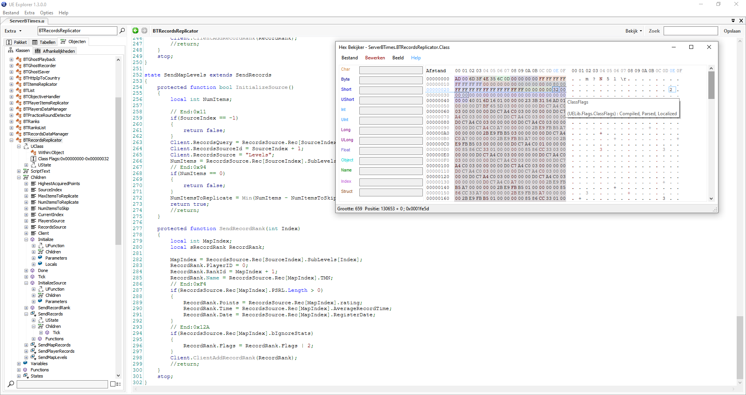Switch to the Tabellen tab
Viewport: 746px width, 395px height.
coord(44,42)
